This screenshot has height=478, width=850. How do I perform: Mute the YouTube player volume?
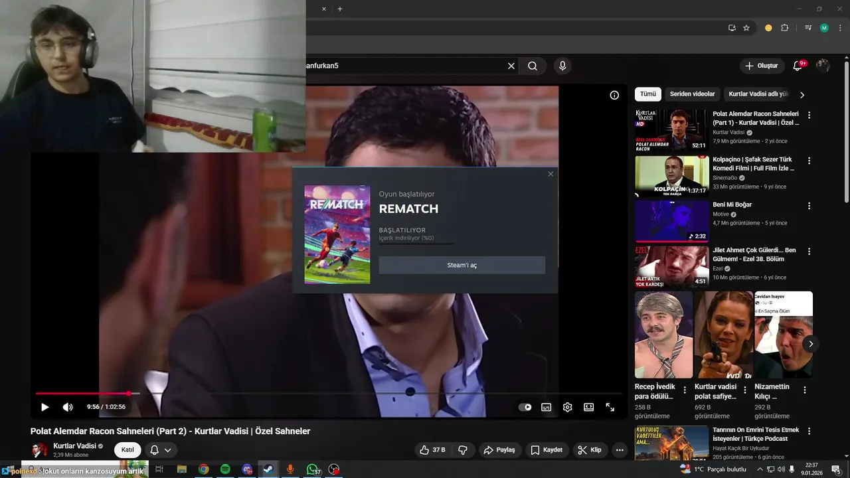click(x=68, y=407)
